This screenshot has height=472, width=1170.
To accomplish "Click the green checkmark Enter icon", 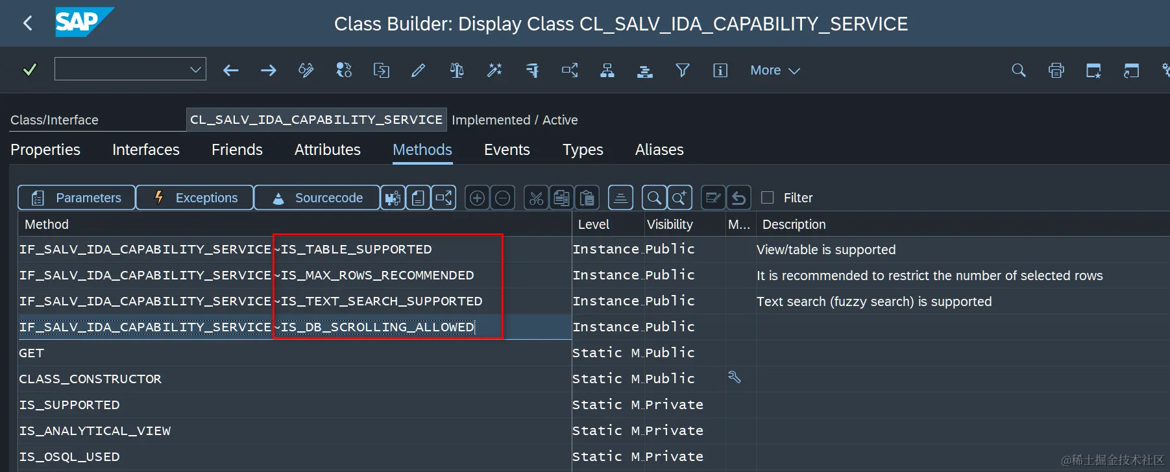I will click(29, 69).
